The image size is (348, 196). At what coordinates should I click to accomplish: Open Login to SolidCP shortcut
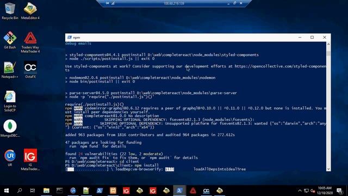10,101
